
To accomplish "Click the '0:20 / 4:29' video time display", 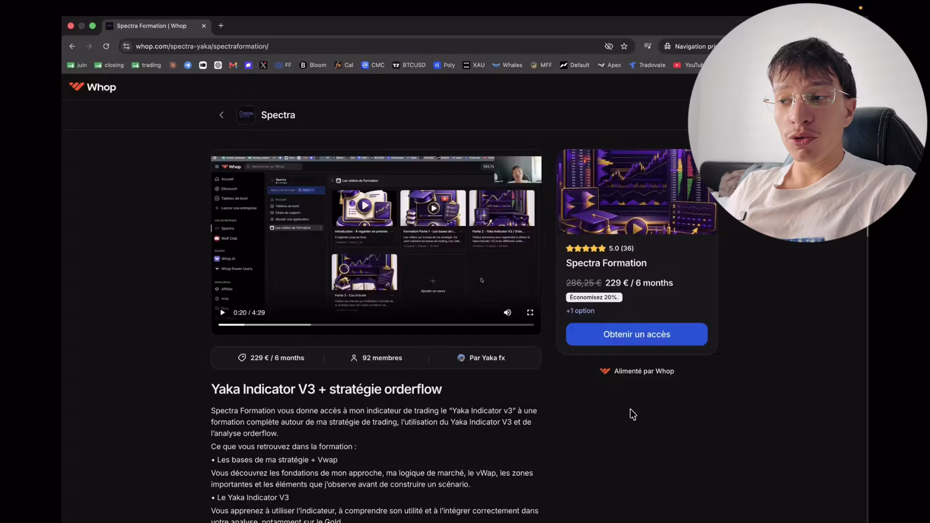I will click(249, 313).
